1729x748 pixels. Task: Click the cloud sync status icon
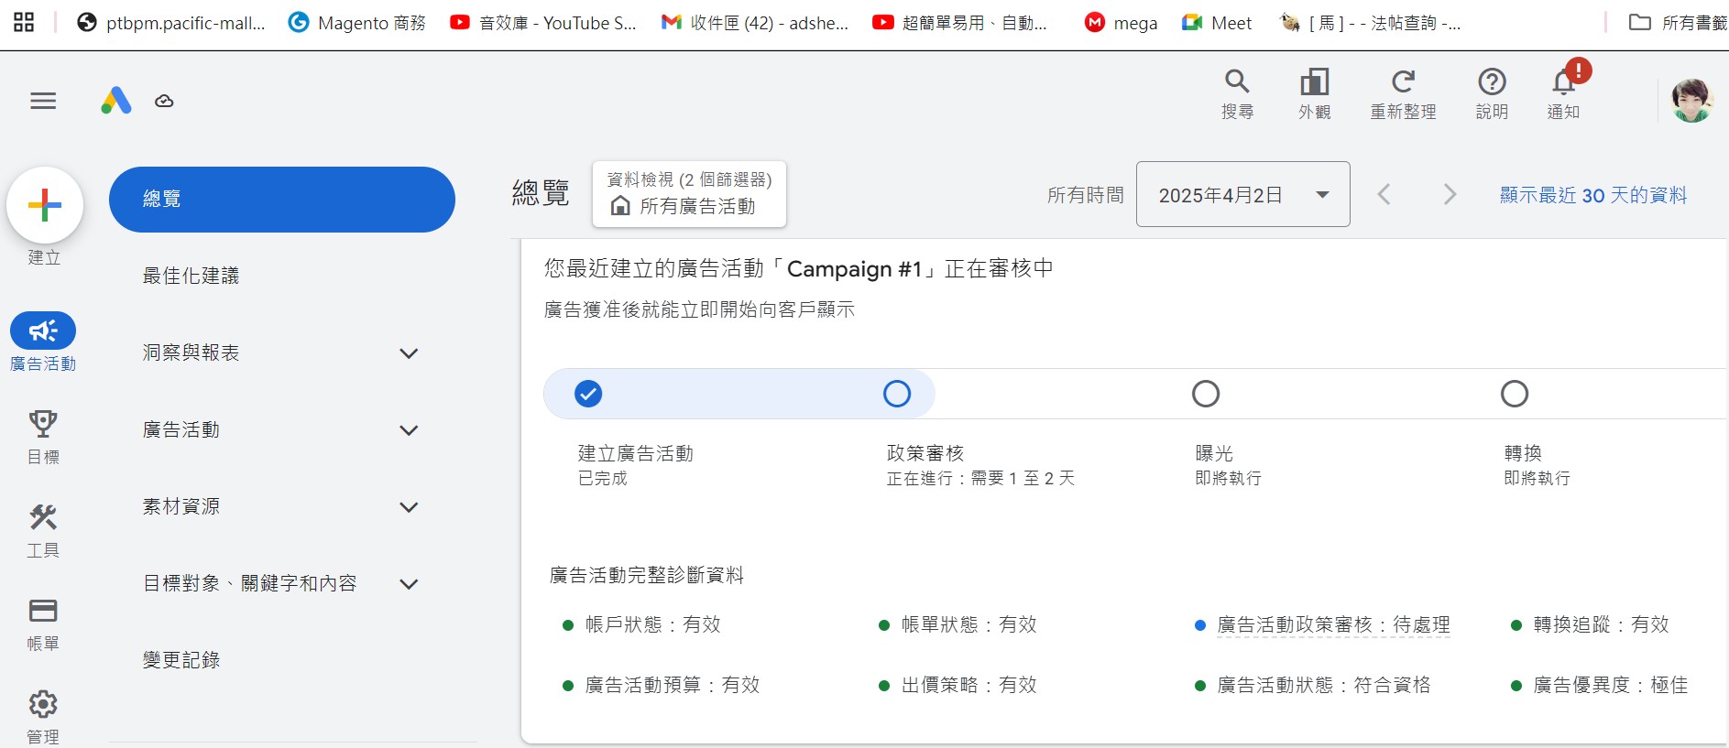coord(164,101)
